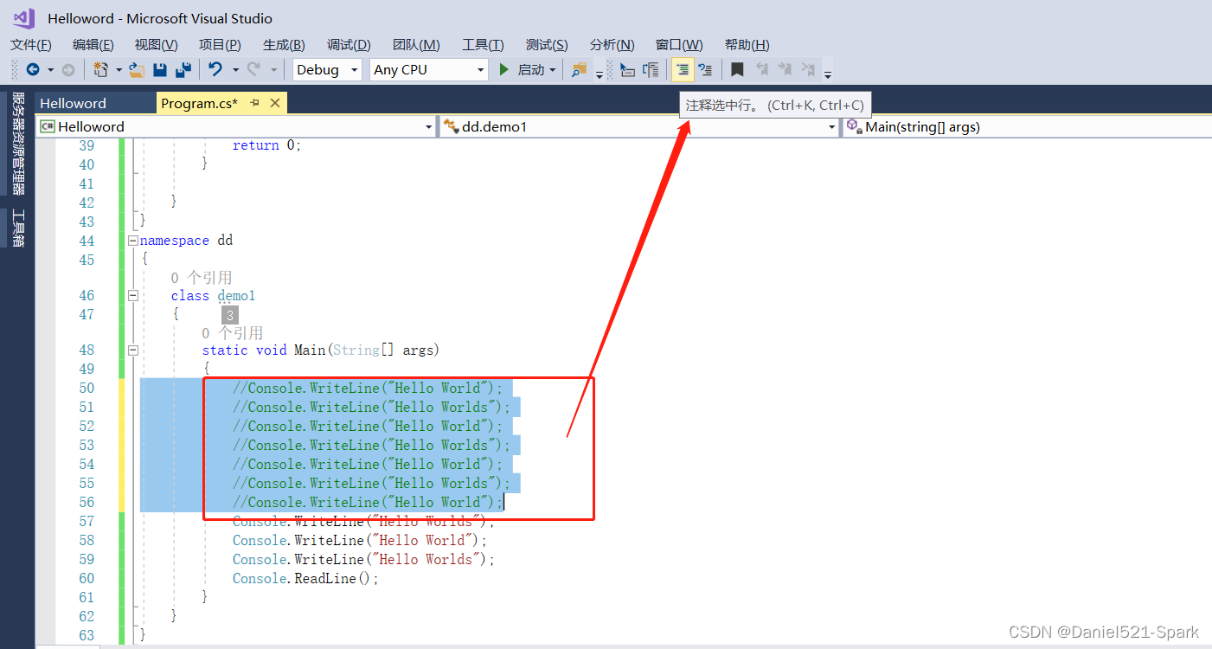The width and height of the screenshot is (1212, 649).
Task: Click the Navigate Forward arrow icon
Action: (67, 69)
